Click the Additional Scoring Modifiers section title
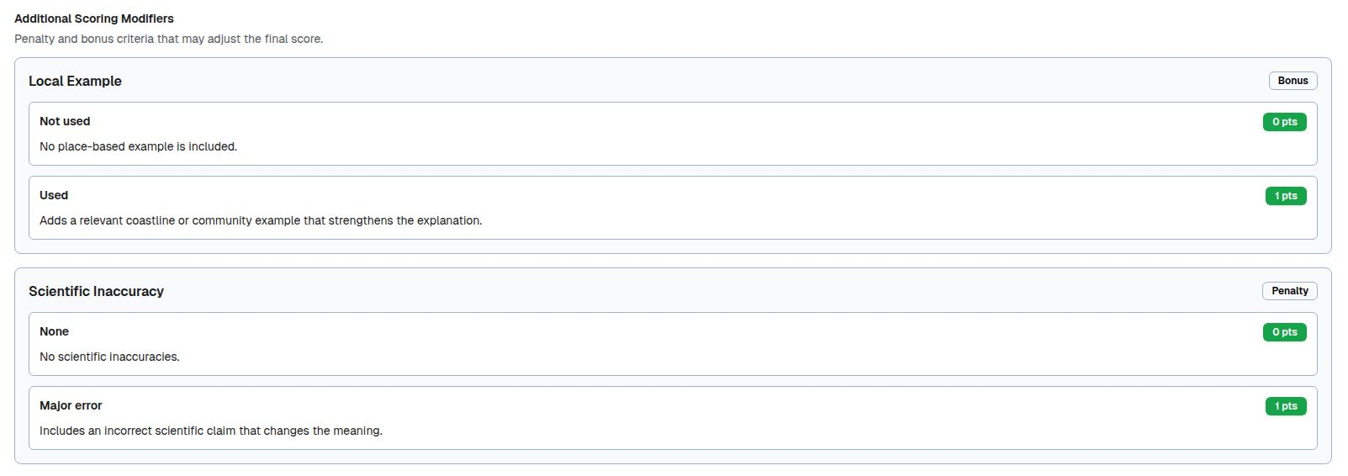Screen dimensions: 1348x476 click(x=94, y=19)
